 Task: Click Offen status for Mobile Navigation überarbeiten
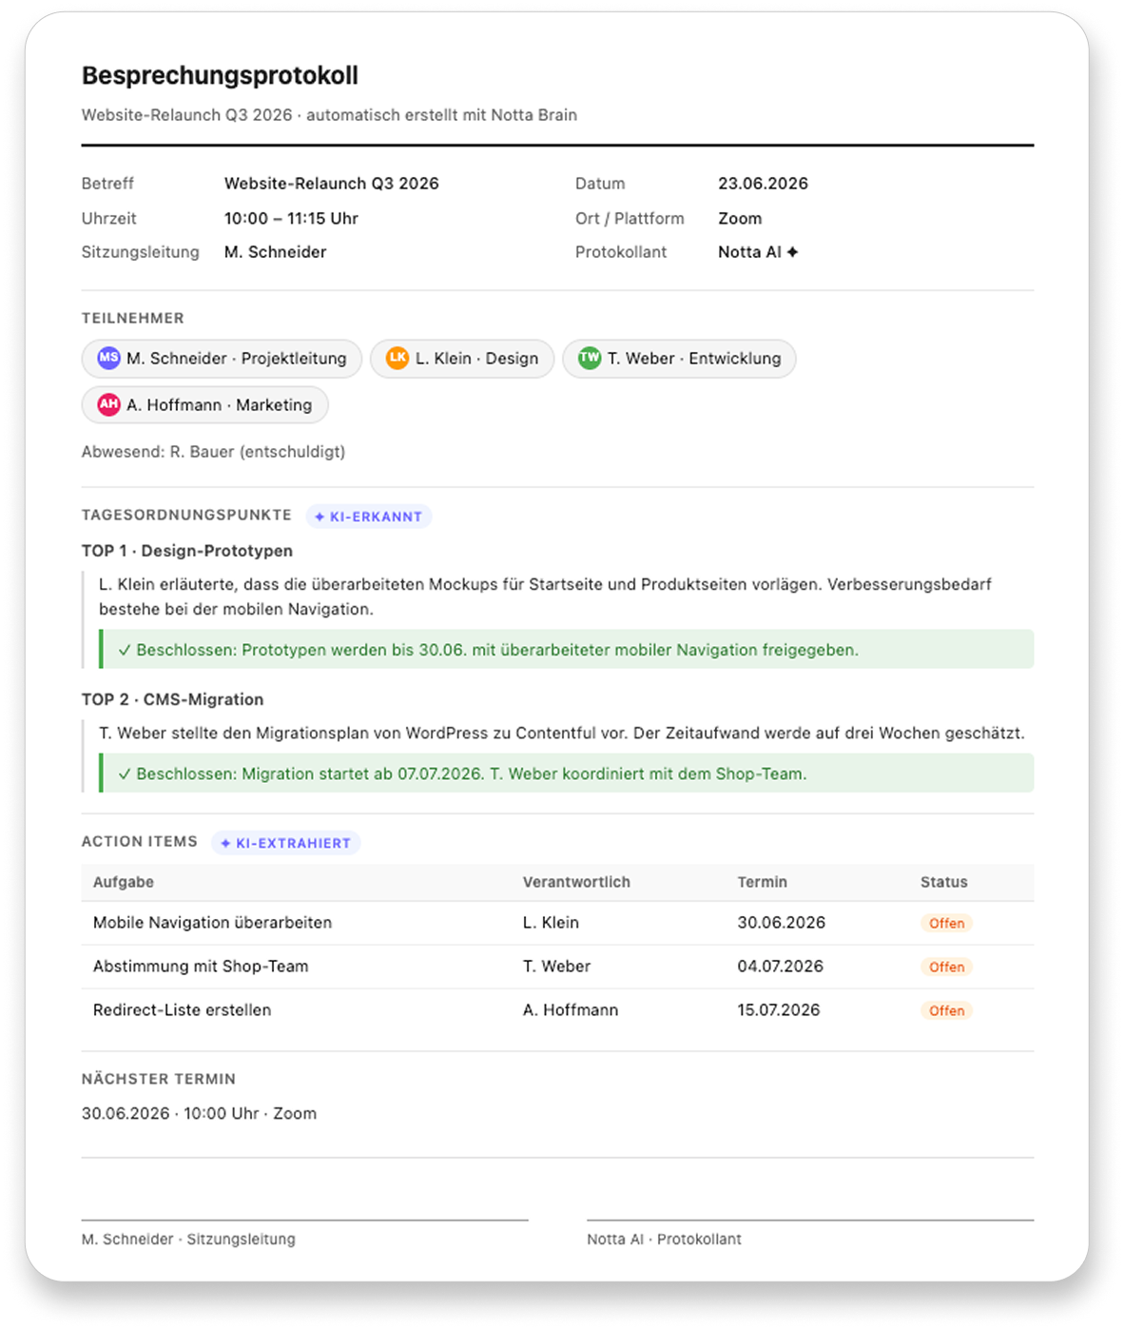point(946,923)
